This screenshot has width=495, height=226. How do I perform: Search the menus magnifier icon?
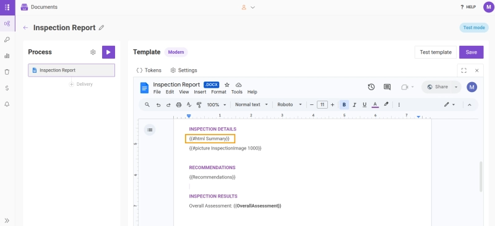147,104
